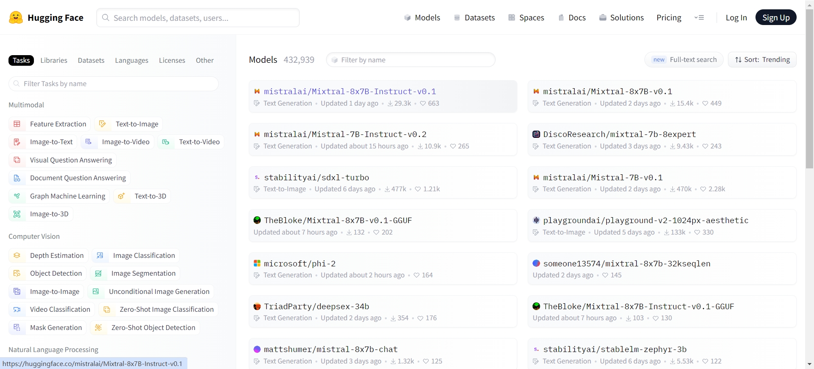Click the Filter Tasks by name field
The image size is (814, 369).
coord(114,84)
